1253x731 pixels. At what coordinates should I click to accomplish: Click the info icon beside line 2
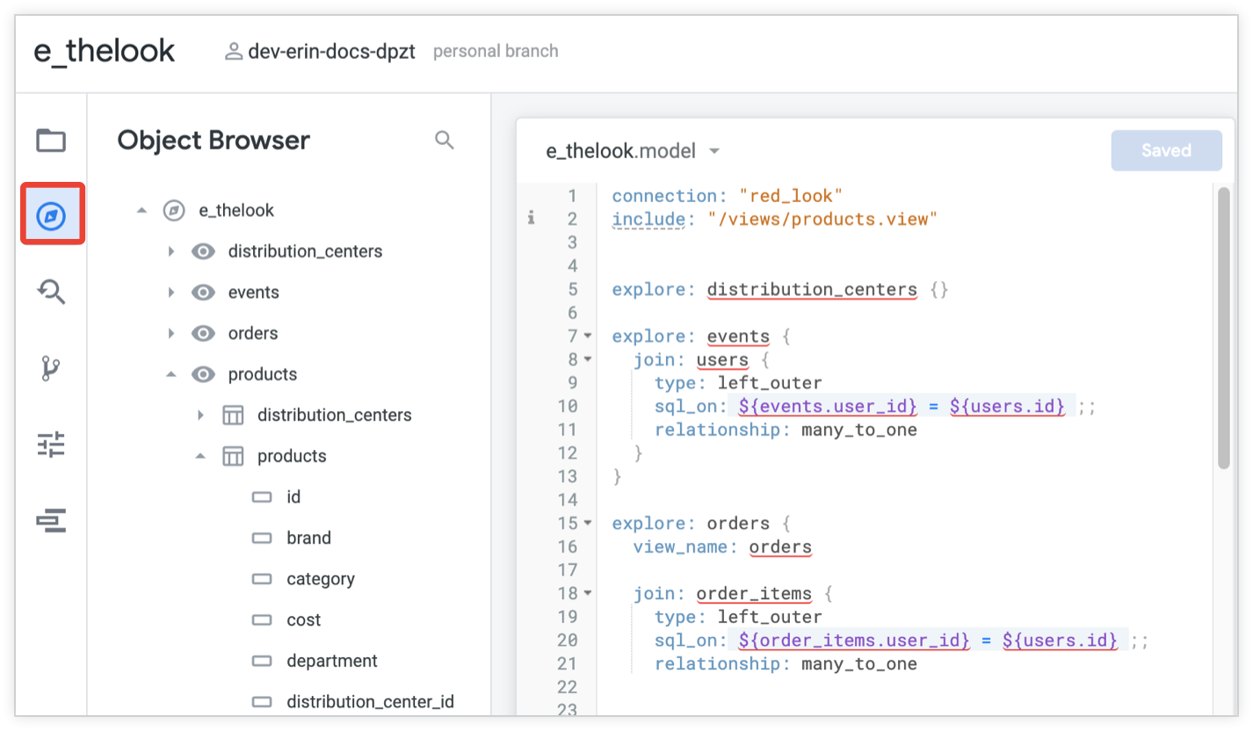coord(531,219)
